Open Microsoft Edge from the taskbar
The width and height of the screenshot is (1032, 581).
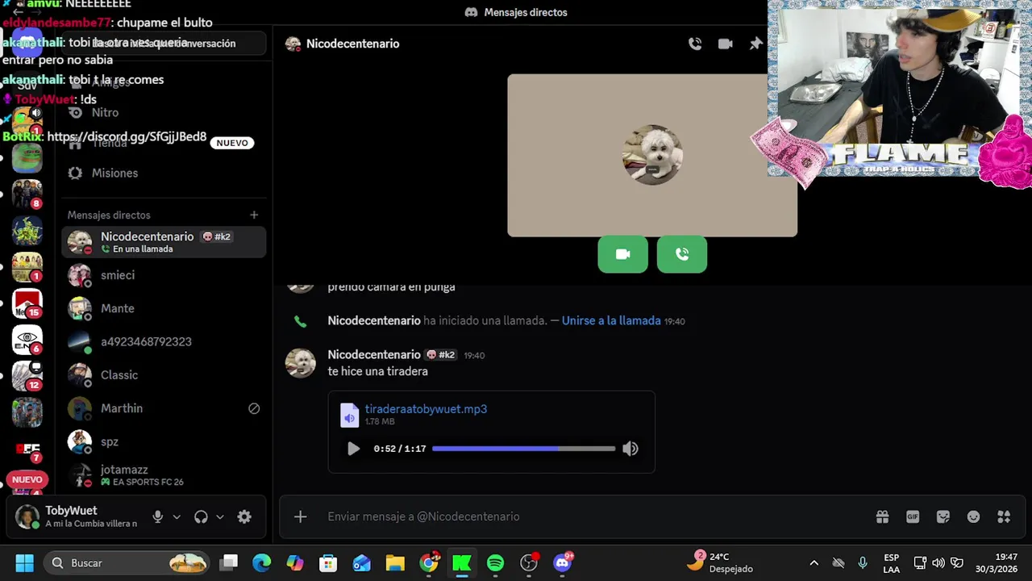pyautogui.click(x=262, y=562)
